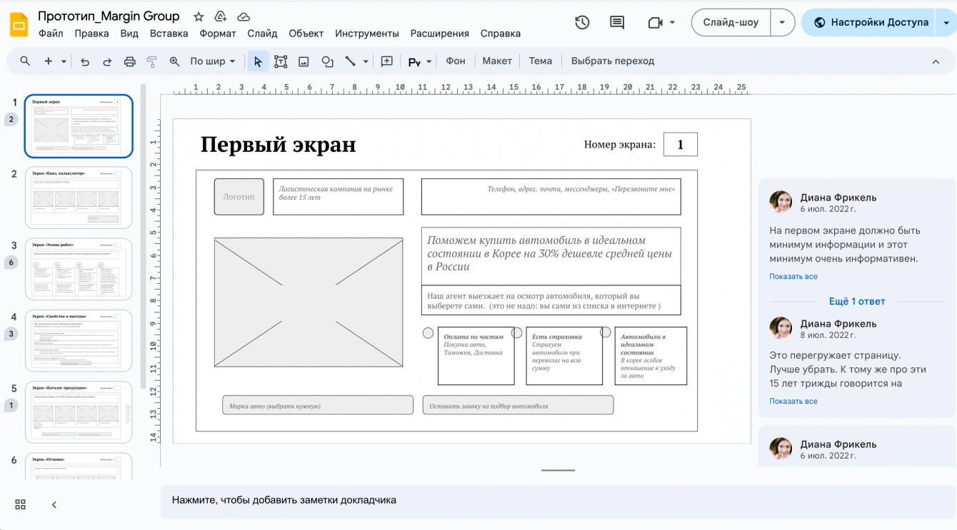The width and height of the screenshot is (957, 530).
Task: Open version history clock icon
Action: (582, 23)
